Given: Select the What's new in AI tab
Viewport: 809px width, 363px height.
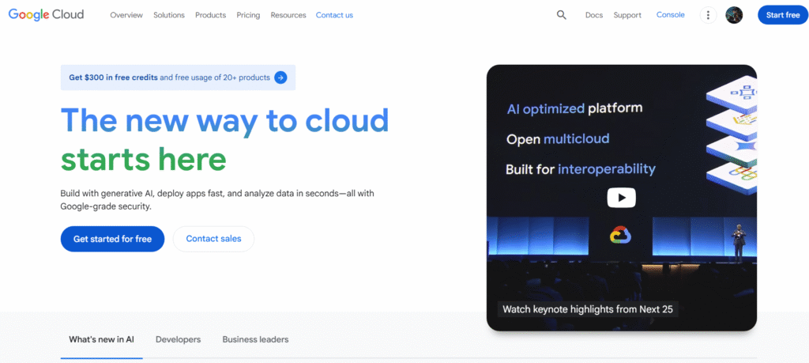Looking at the screenshot, I should 101,339.
